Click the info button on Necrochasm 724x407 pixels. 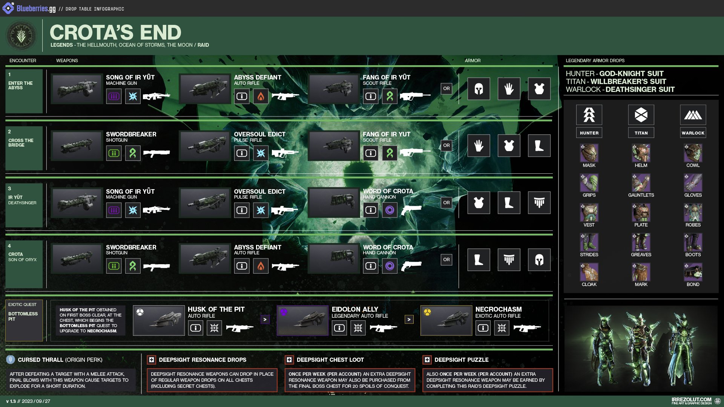[x=483, y=328]
